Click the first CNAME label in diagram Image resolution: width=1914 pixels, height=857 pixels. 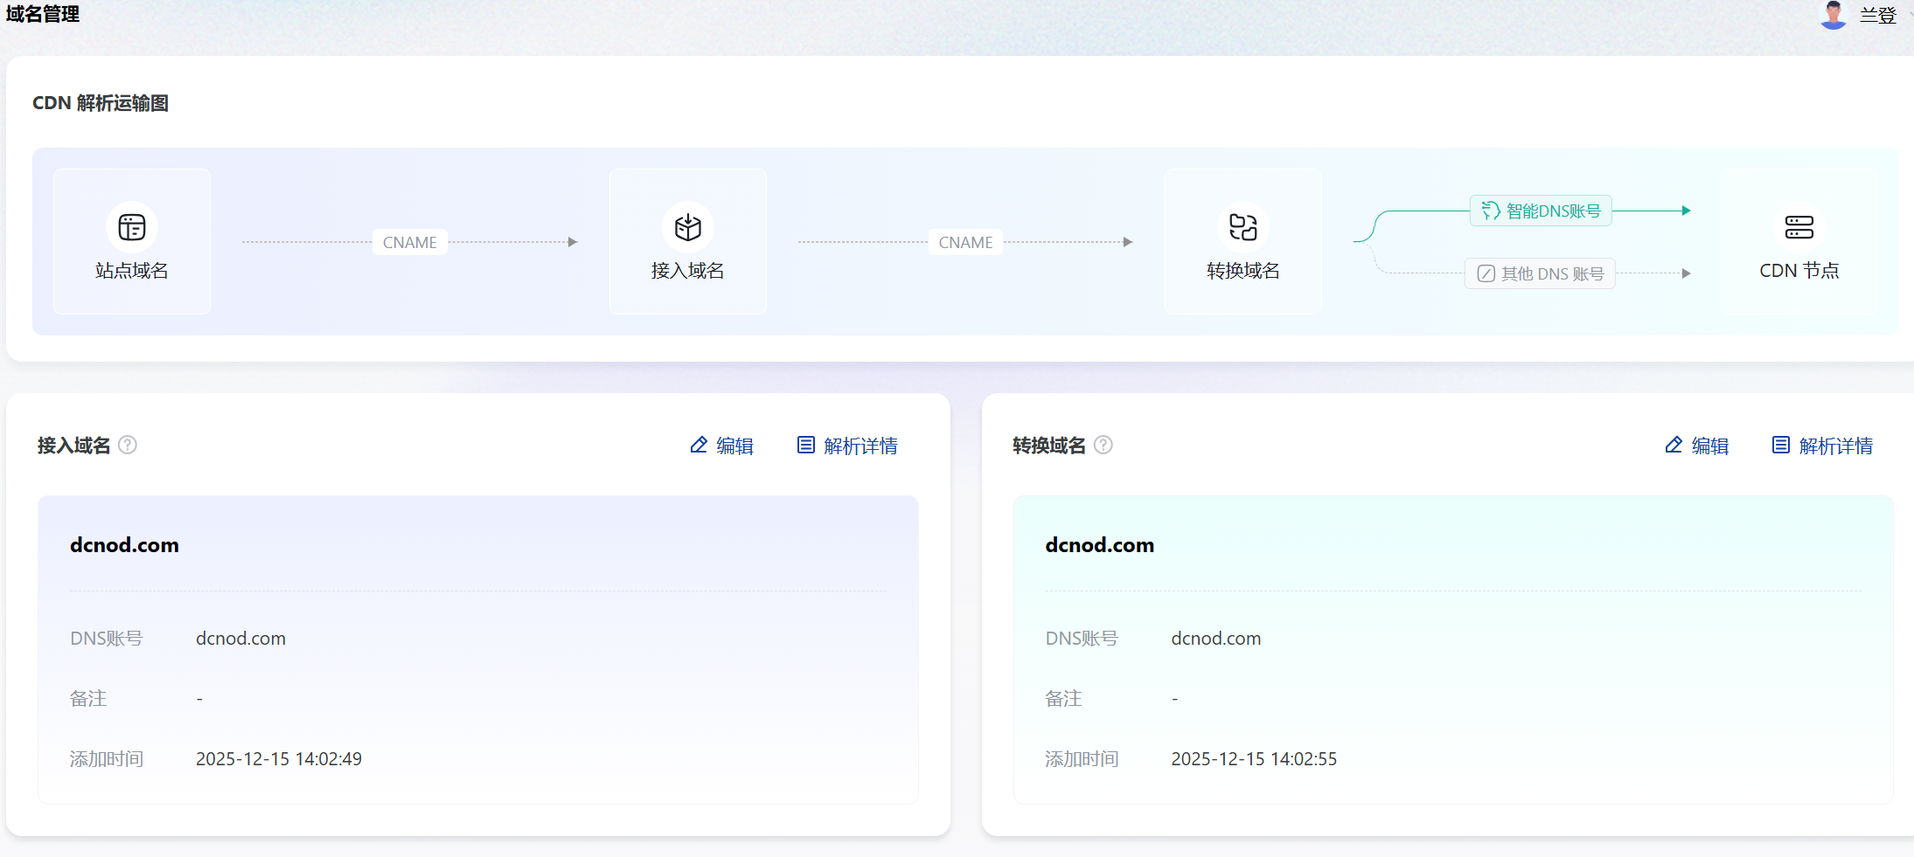click(x=409, y=242)
